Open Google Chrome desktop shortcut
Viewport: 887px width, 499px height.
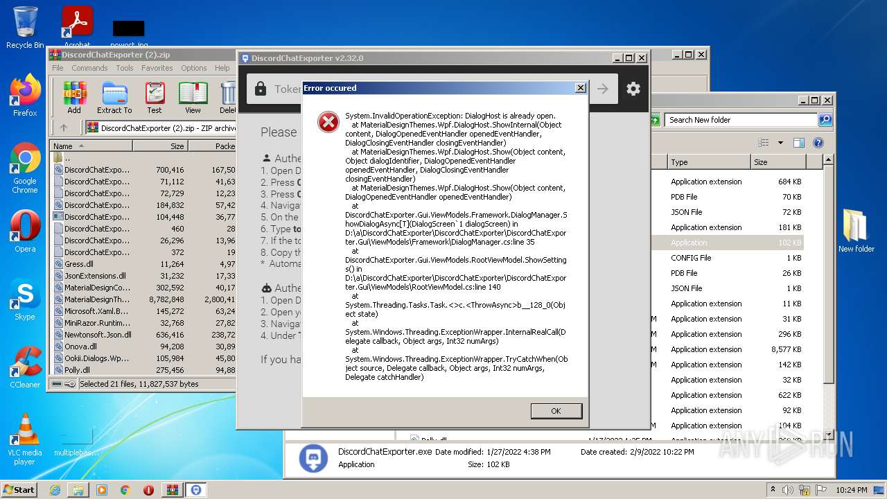(x=25, y=168)
